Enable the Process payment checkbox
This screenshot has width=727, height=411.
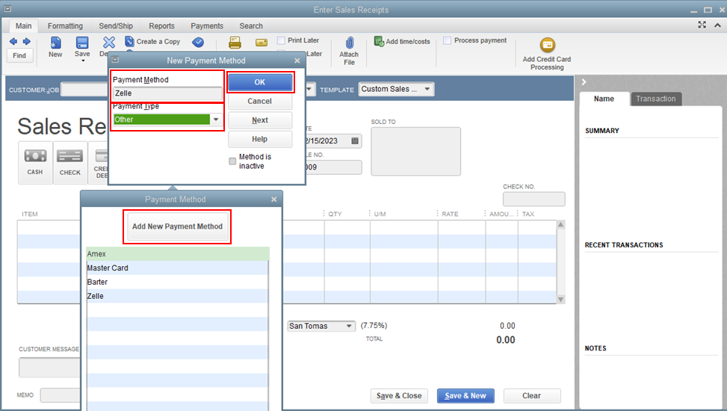tap(447, 40)
